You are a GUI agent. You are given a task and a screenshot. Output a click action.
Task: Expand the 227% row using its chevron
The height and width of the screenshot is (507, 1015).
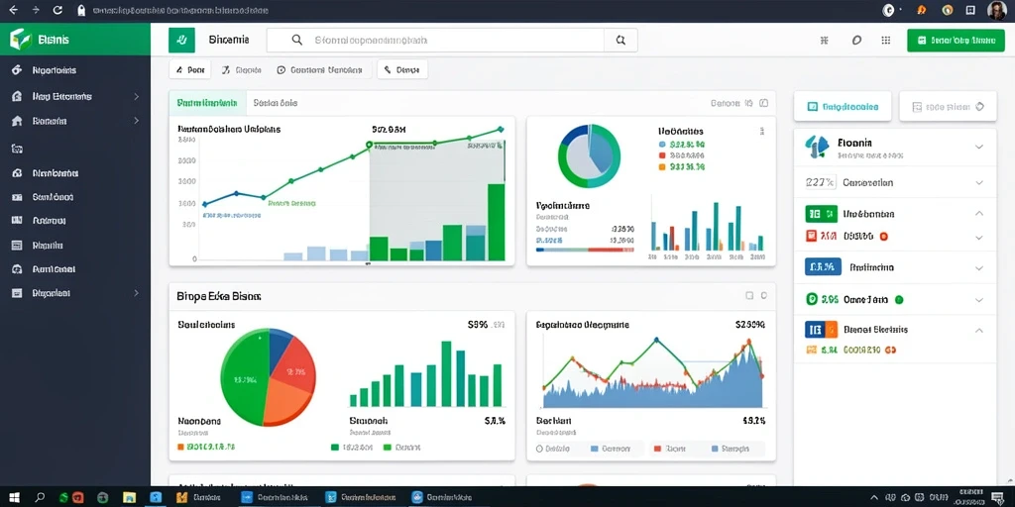click(978, 183)
